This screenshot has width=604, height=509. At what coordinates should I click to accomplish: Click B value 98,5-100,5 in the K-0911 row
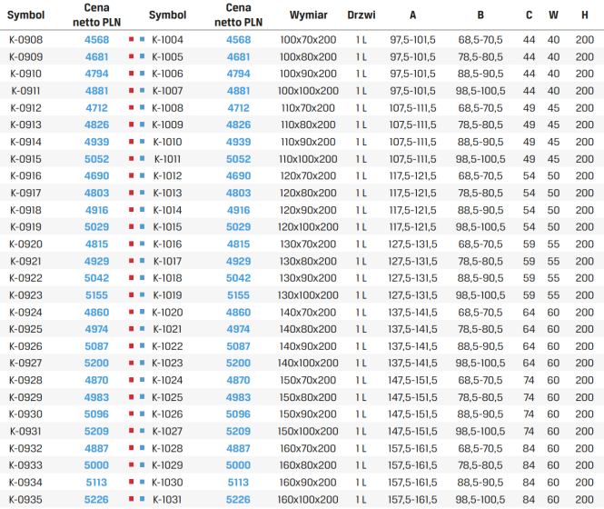(480, 91)
